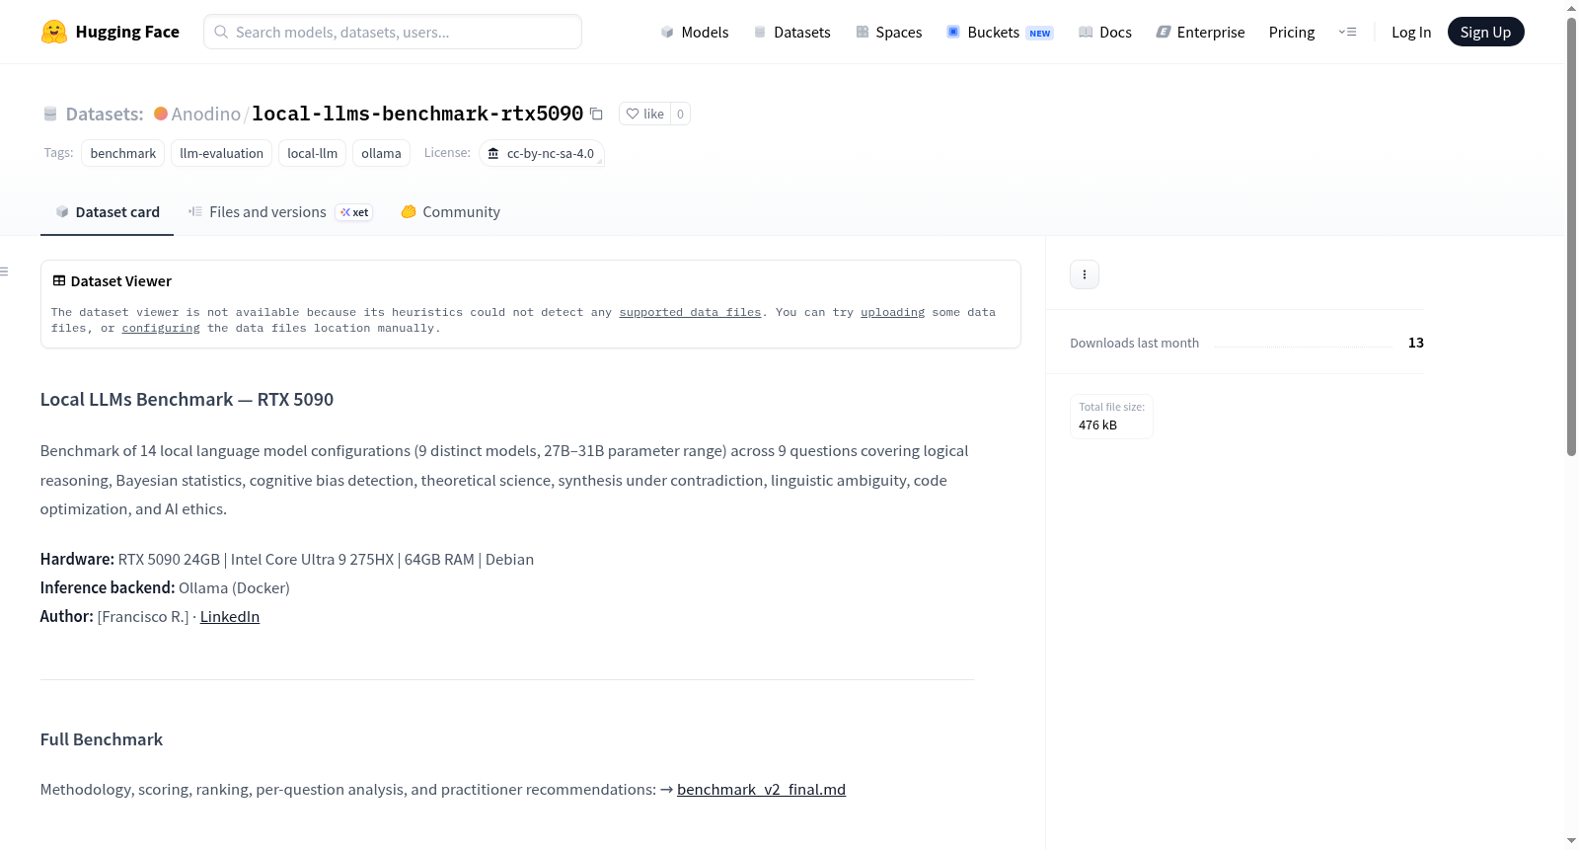
Task: Open benchmark_v2_final.md link
Action: click(761, 790)
